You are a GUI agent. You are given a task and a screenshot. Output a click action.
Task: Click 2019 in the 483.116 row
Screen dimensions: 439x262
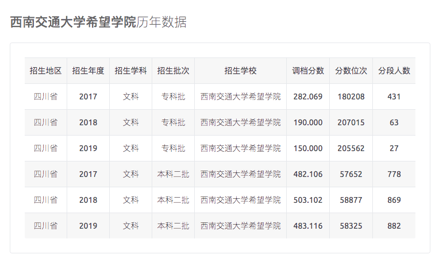[88, 226]
